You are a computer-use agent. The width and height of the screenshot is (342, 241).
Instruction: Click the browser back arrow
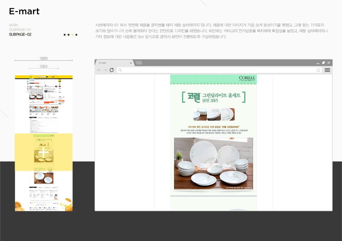pos(99,70)
